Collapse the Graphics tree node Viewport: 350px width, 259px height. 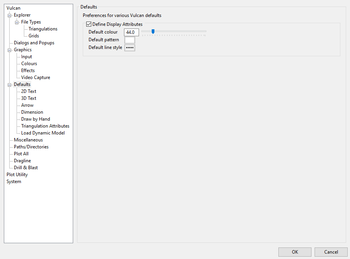(x=9, y=50)
